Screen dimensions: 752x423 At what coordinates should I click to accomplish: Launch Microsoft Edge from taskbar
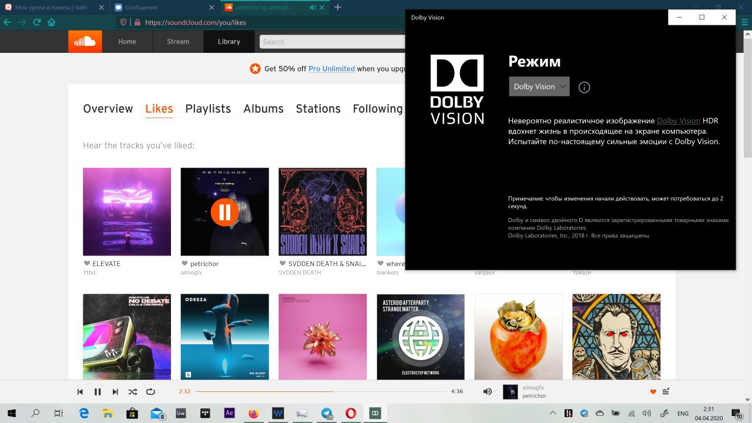[x=83, y=413]
